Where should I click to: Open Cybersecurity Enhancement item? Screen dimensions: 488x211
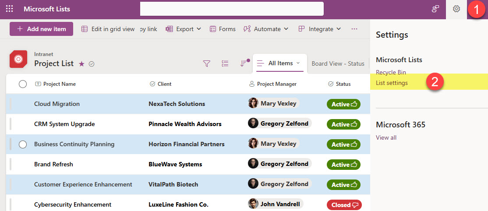73,204
